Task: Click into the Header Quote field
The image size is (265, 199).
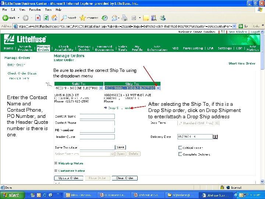Action: point(97,137)
